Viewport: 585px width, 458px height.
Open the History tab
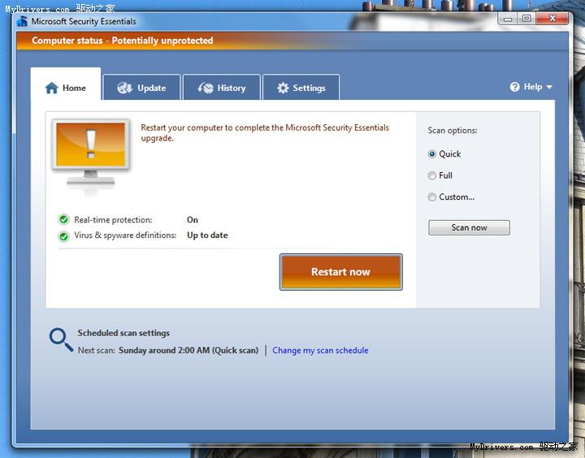(222, 87)
